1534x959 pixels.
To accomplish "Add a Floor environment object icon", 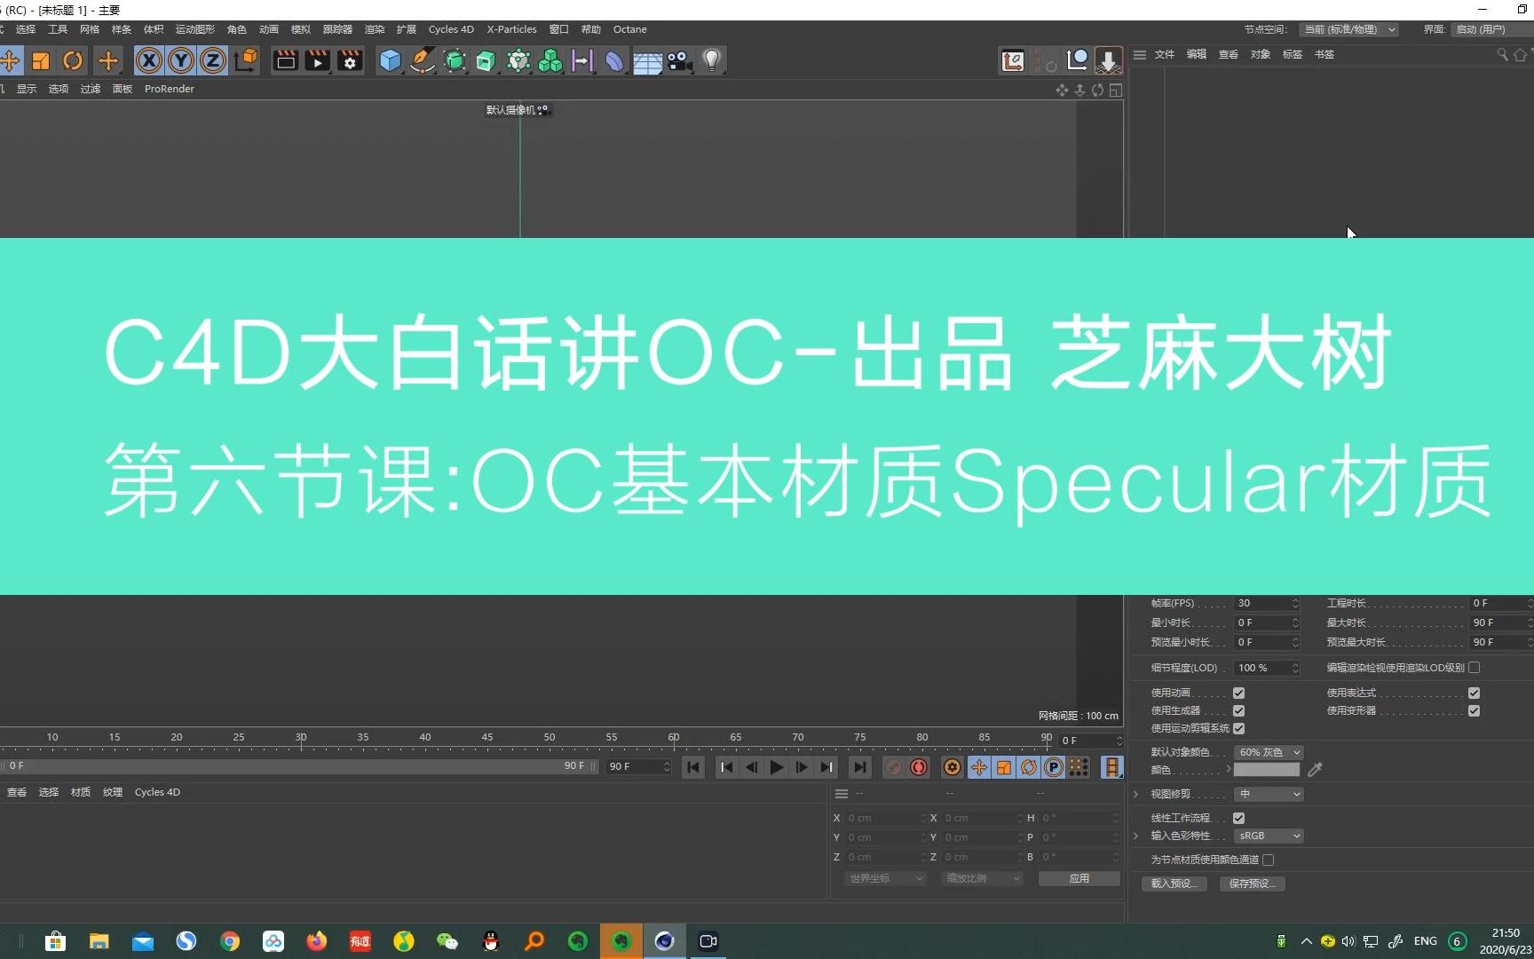I will pos(647,60).
